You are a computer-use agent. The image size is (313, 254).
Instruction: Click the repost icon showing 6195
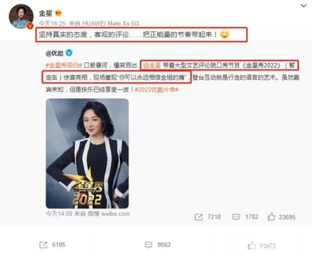[x=43, y=245]
